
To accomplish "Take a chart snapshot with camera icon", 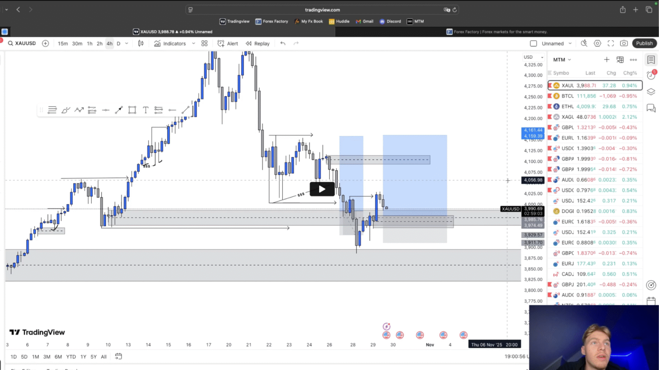I will click(x=624, y=44).
